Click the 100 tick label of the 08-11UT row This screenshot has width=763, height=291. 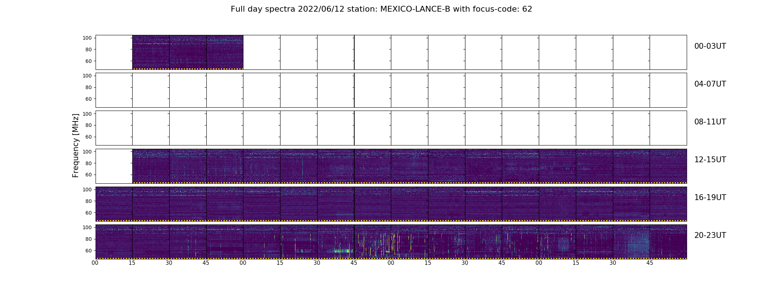[87, 114]
